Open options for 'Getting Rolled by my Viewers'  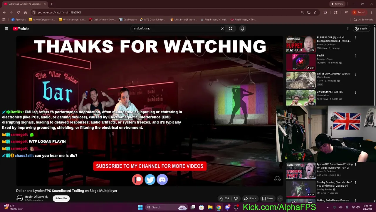(355, 201)
